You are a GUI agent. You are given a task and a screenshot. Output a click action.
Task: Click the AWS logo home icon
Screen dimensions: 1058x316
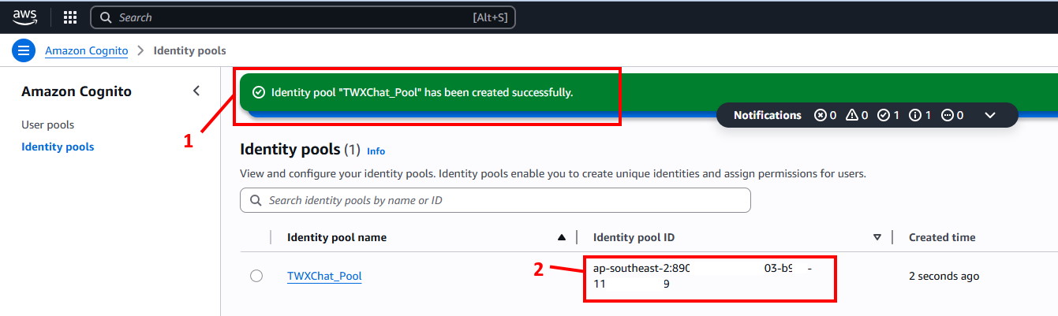coord(25,17)
